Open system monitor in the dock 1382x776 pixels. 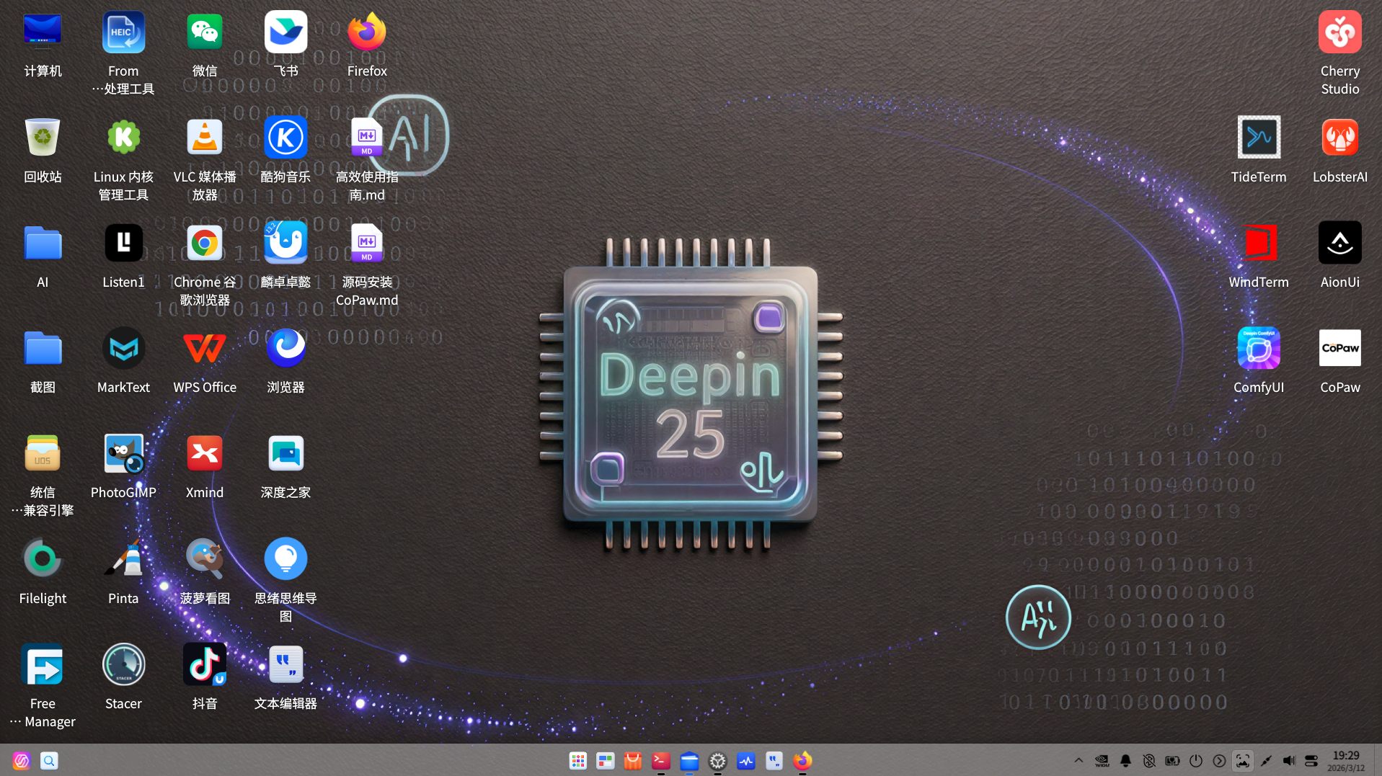coord(745,761)
